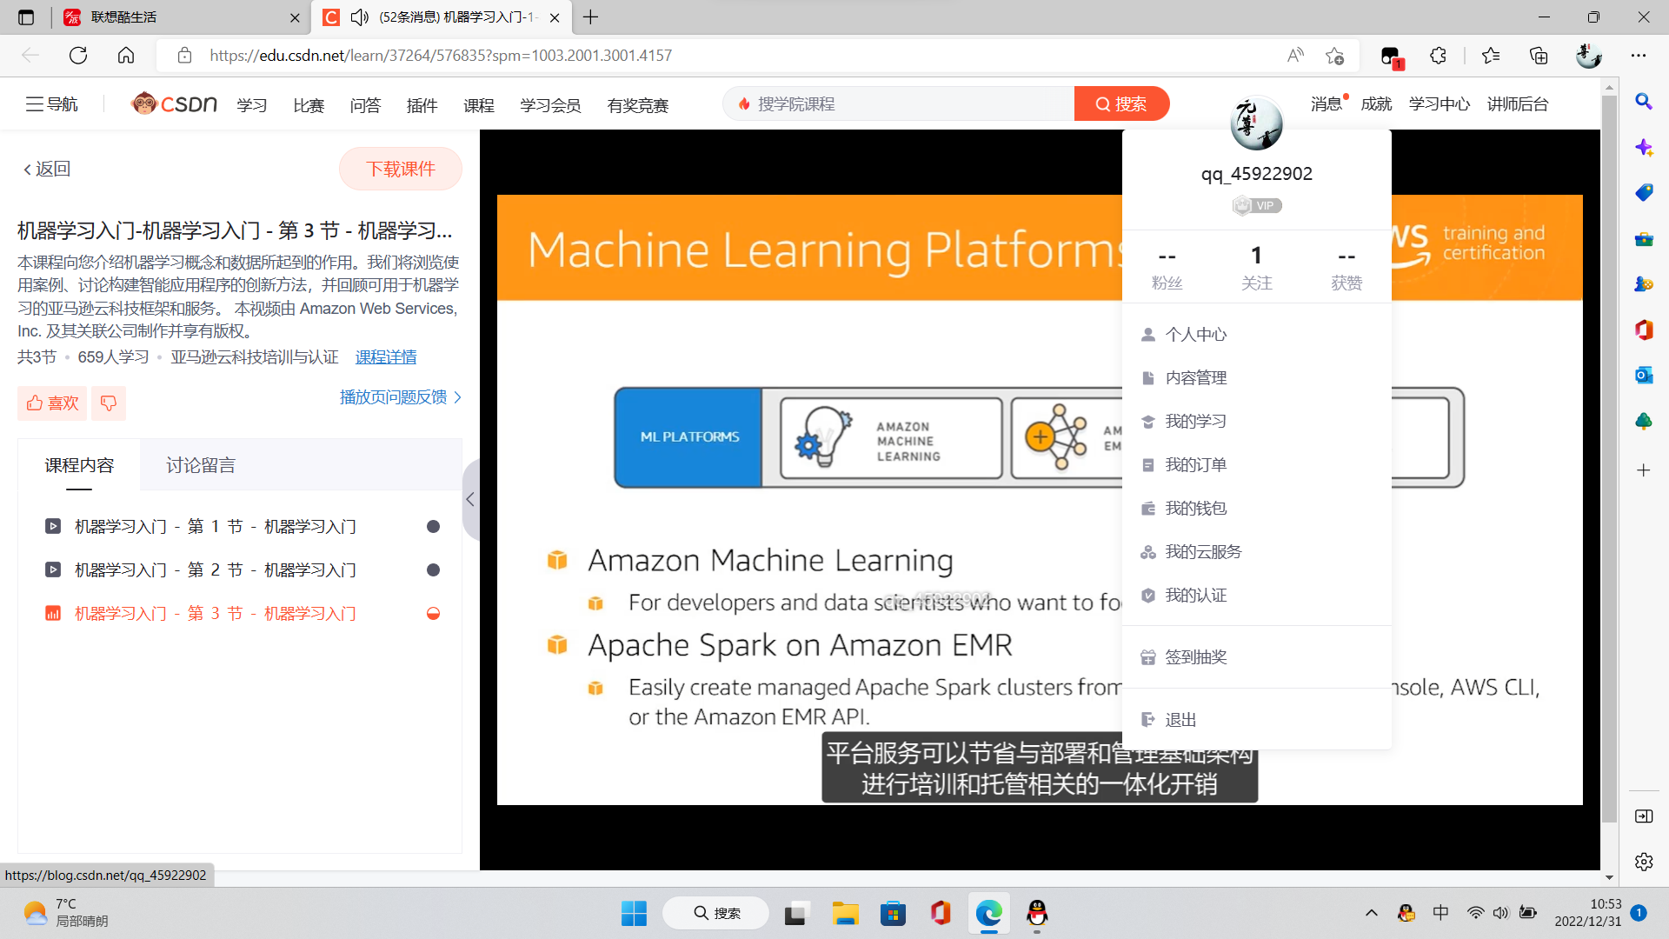This screenshot has height=939, width=1669.
Task: Open 课程详情 link
Action: (386, 357)
